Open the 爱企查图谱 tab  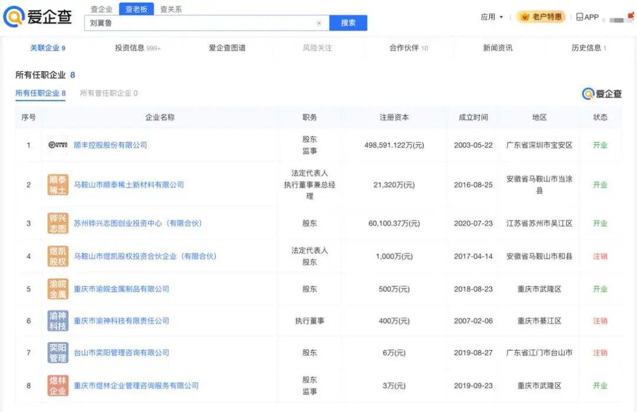coord(227,48)
